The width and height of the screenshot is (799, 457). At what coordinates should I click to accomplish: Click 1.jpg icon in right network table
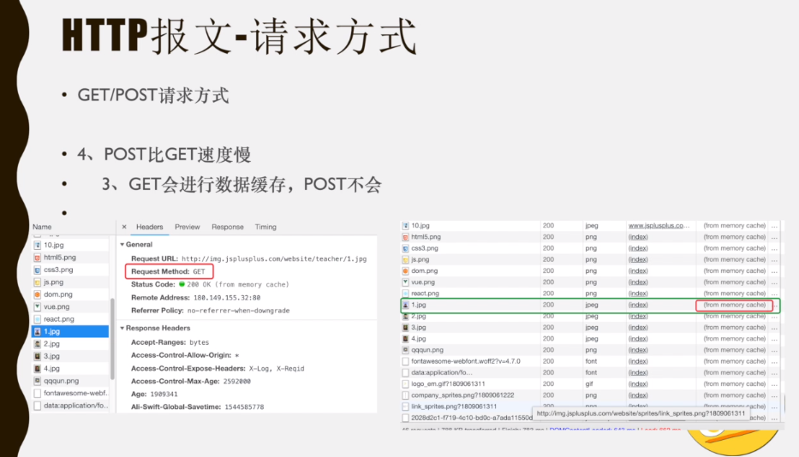click(x=406, y=305)
